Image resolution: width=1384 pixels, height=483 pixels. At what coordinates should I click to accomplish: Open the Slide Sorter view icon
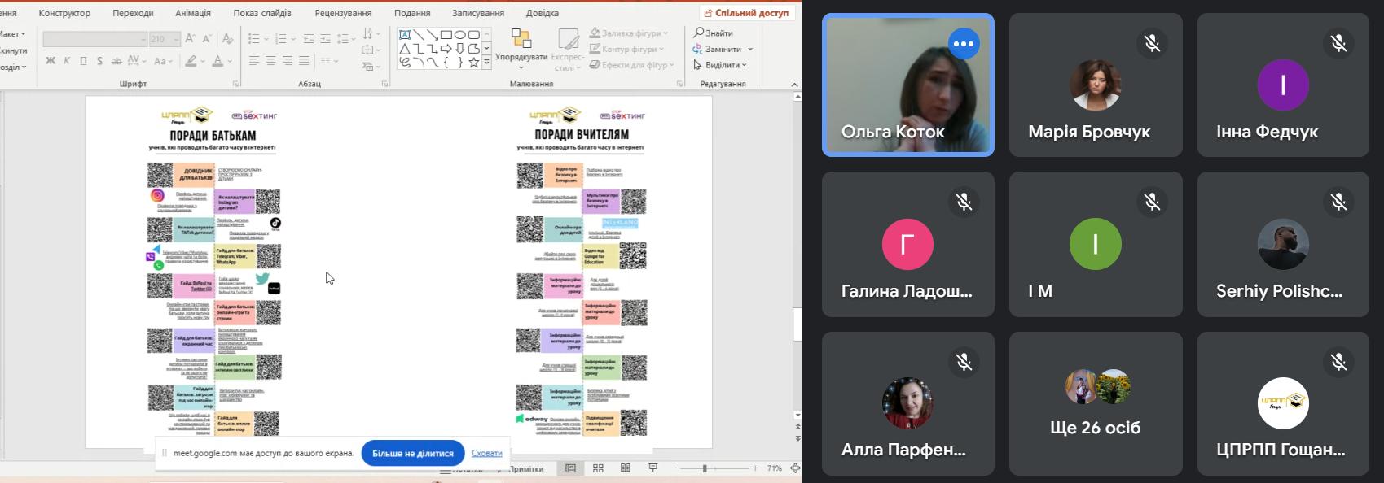pyautogui.click(x=598, y=468)
